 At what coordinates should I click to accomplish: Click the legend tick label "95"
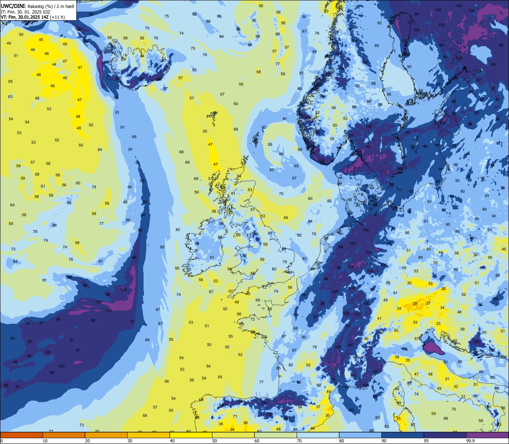[x=425, y=441]
